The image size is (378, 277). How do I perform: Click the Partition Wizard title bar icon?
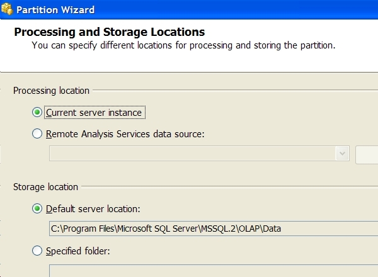[x=8, y=9]
